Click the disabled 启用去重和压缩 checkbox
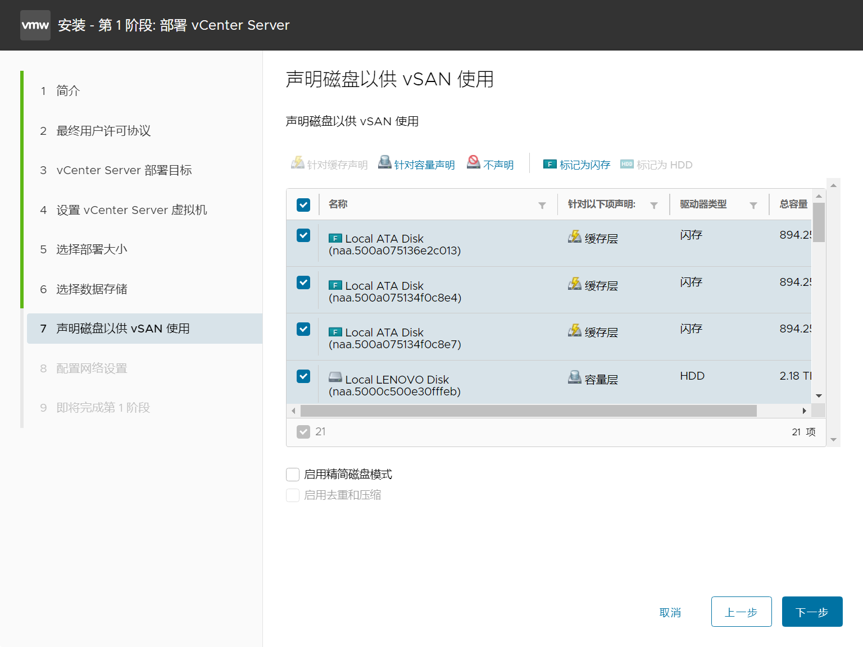 293,495
